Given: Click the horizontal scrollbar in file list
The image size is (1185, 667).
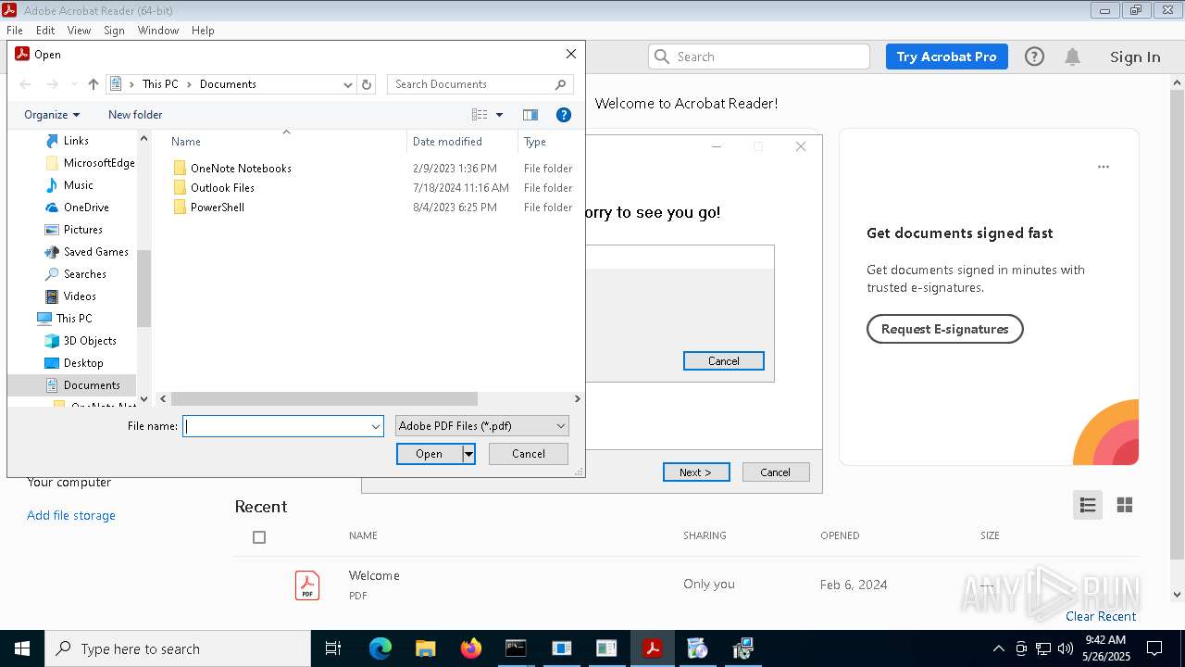Looking at the screenshot, I should [x=324, y=399].
